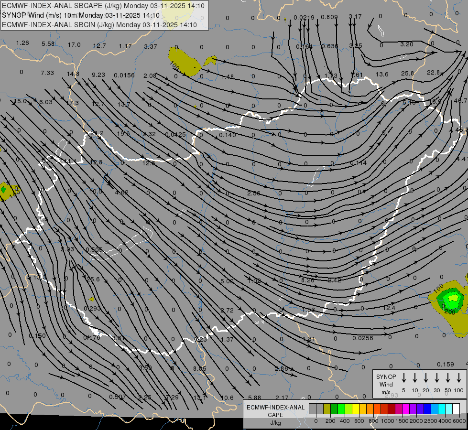Click the map value '5.58'

[48, 44]
